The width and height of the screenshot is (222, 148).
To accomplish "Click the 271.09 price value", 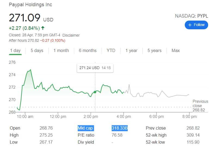I will tap(24, 18).
